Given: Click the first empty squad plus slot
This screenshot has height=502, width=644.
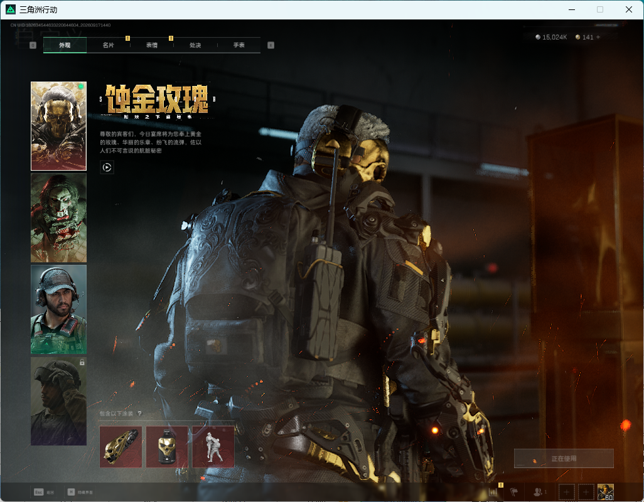Looking at the screenshot, I should [x=566, y=492].
